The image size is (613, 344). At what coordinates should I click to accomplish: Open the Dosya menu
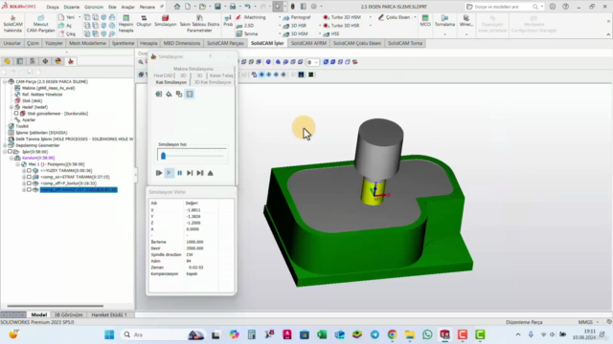(x=53, y=7)
